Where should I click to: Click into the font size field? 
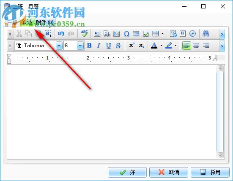coord(71,46)
